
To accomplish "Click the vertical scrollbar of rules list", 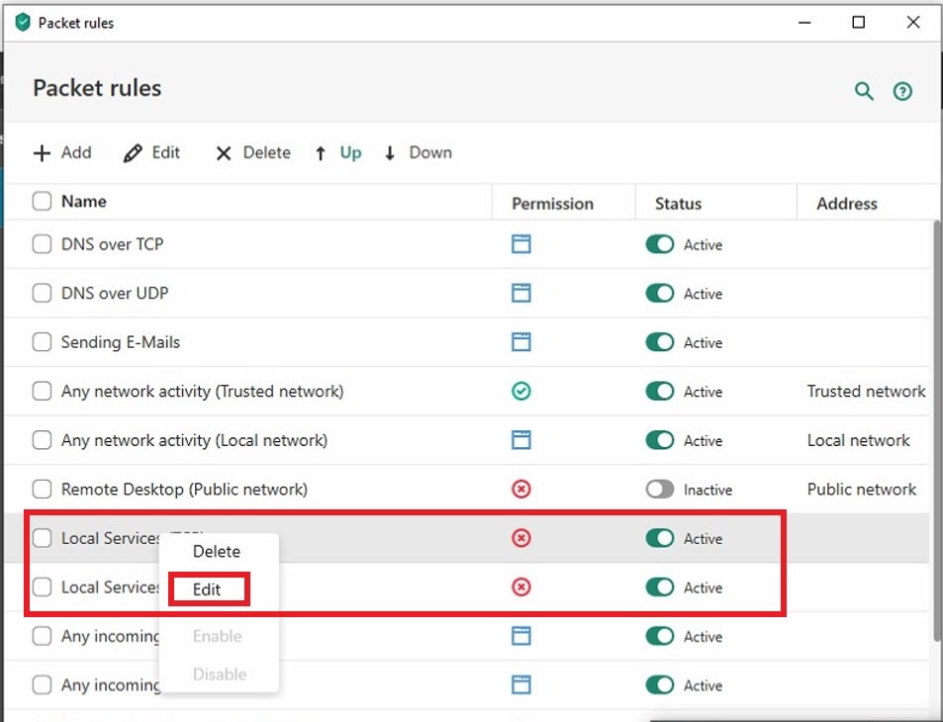I will point(936,425).
